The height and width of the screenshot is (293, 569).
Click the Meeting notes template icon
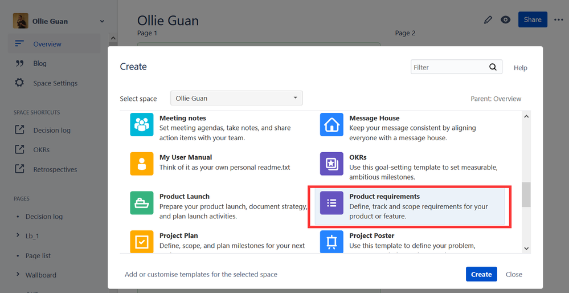click(142, 124)
